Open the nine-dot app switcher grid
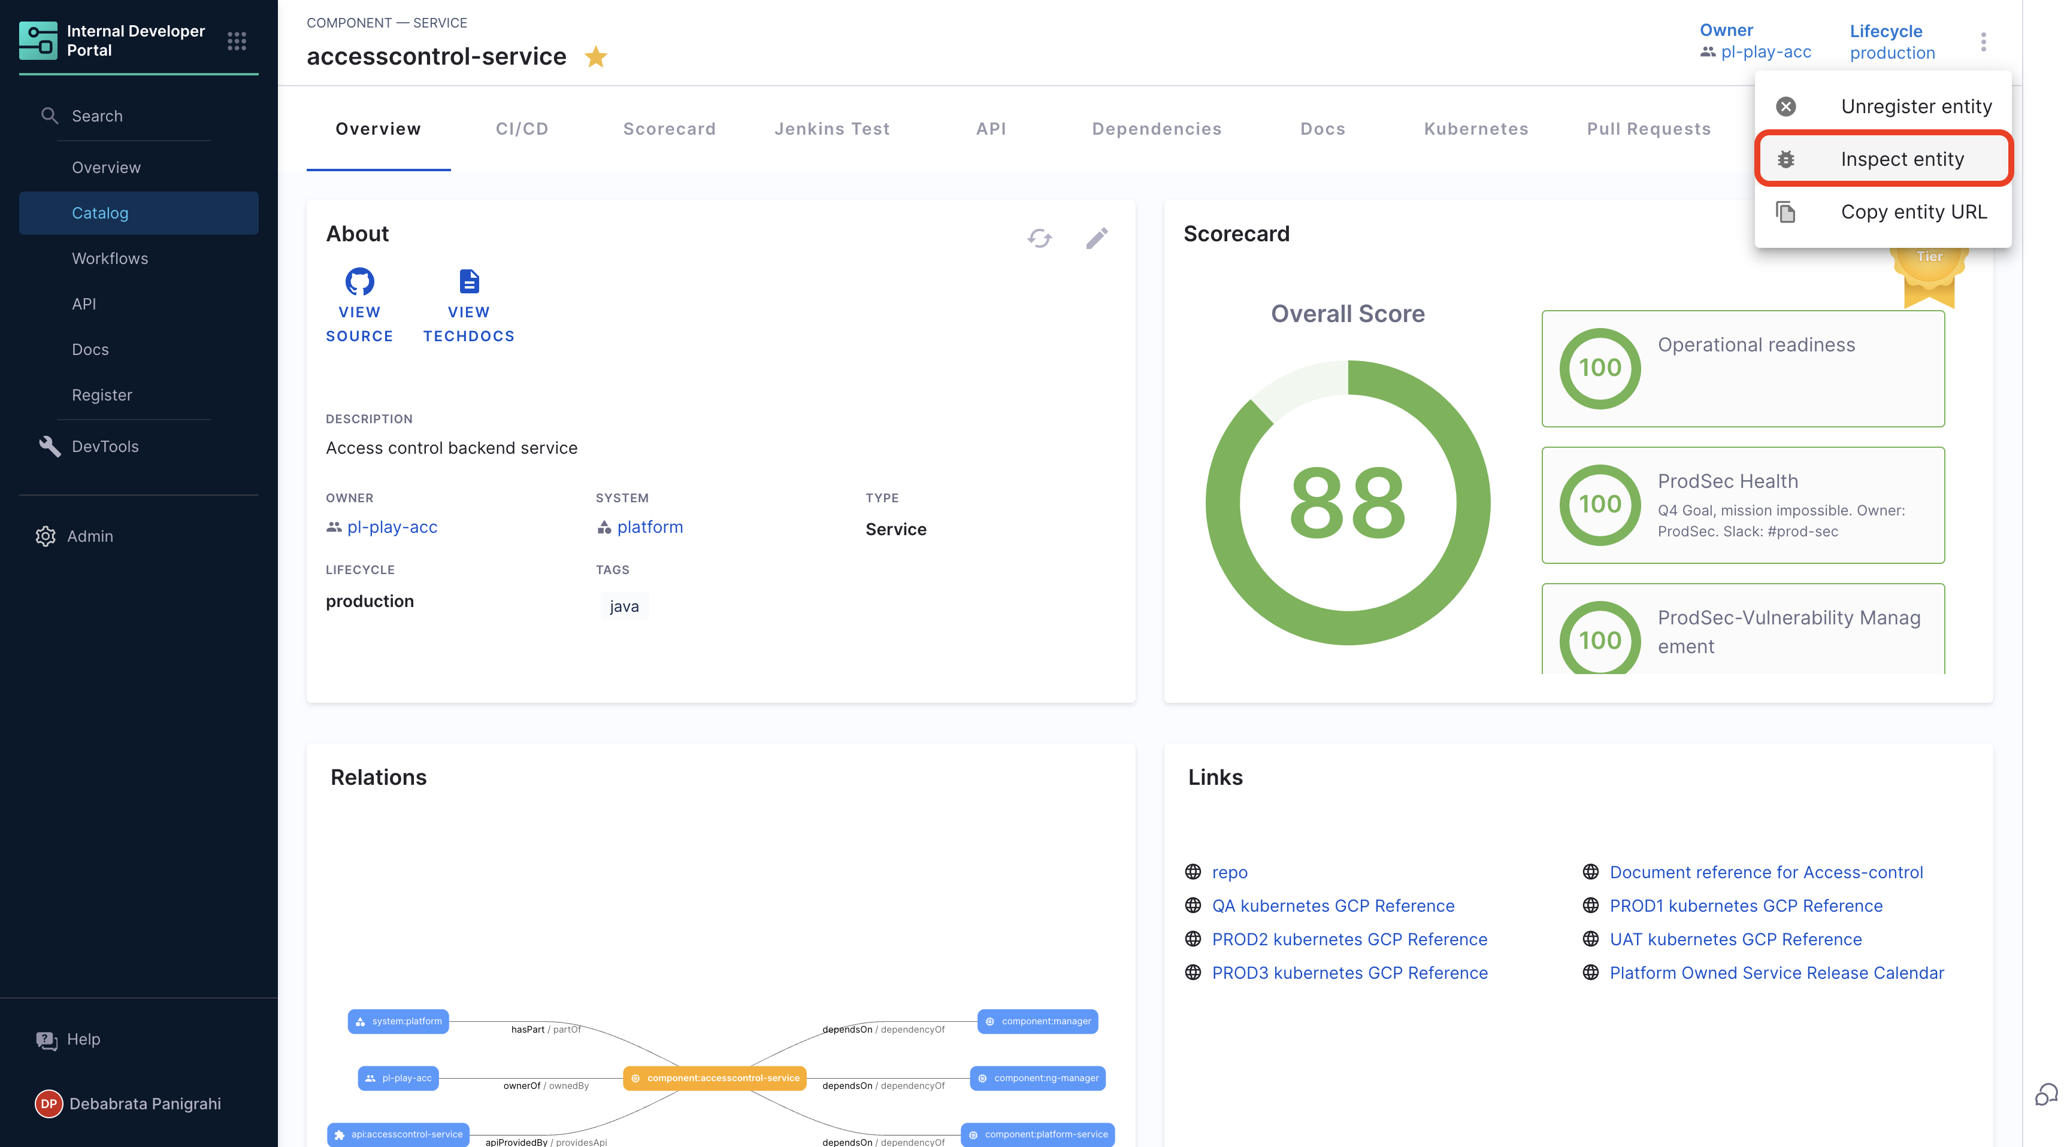Screen dimensions: 2070x1147 click(x=236, y=41)
